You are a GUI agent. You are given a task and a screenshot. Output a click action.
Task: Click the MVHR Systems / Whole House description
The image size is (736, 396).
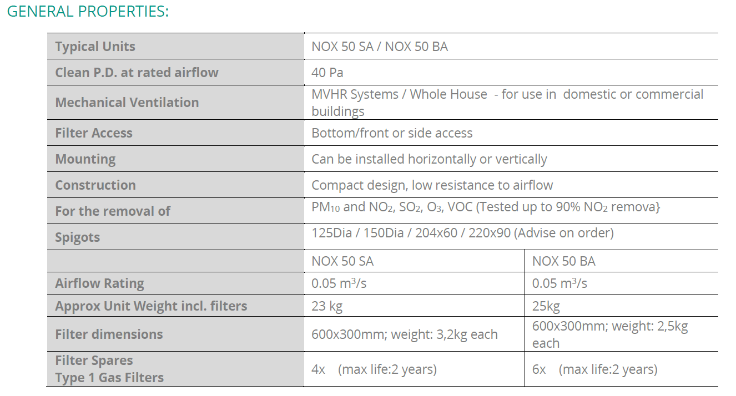[x=507, y=103]
